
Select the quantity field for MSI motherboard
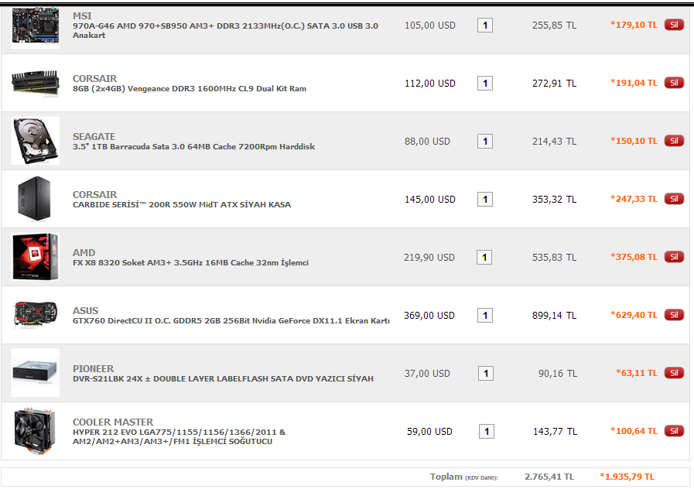pos(485,26)
